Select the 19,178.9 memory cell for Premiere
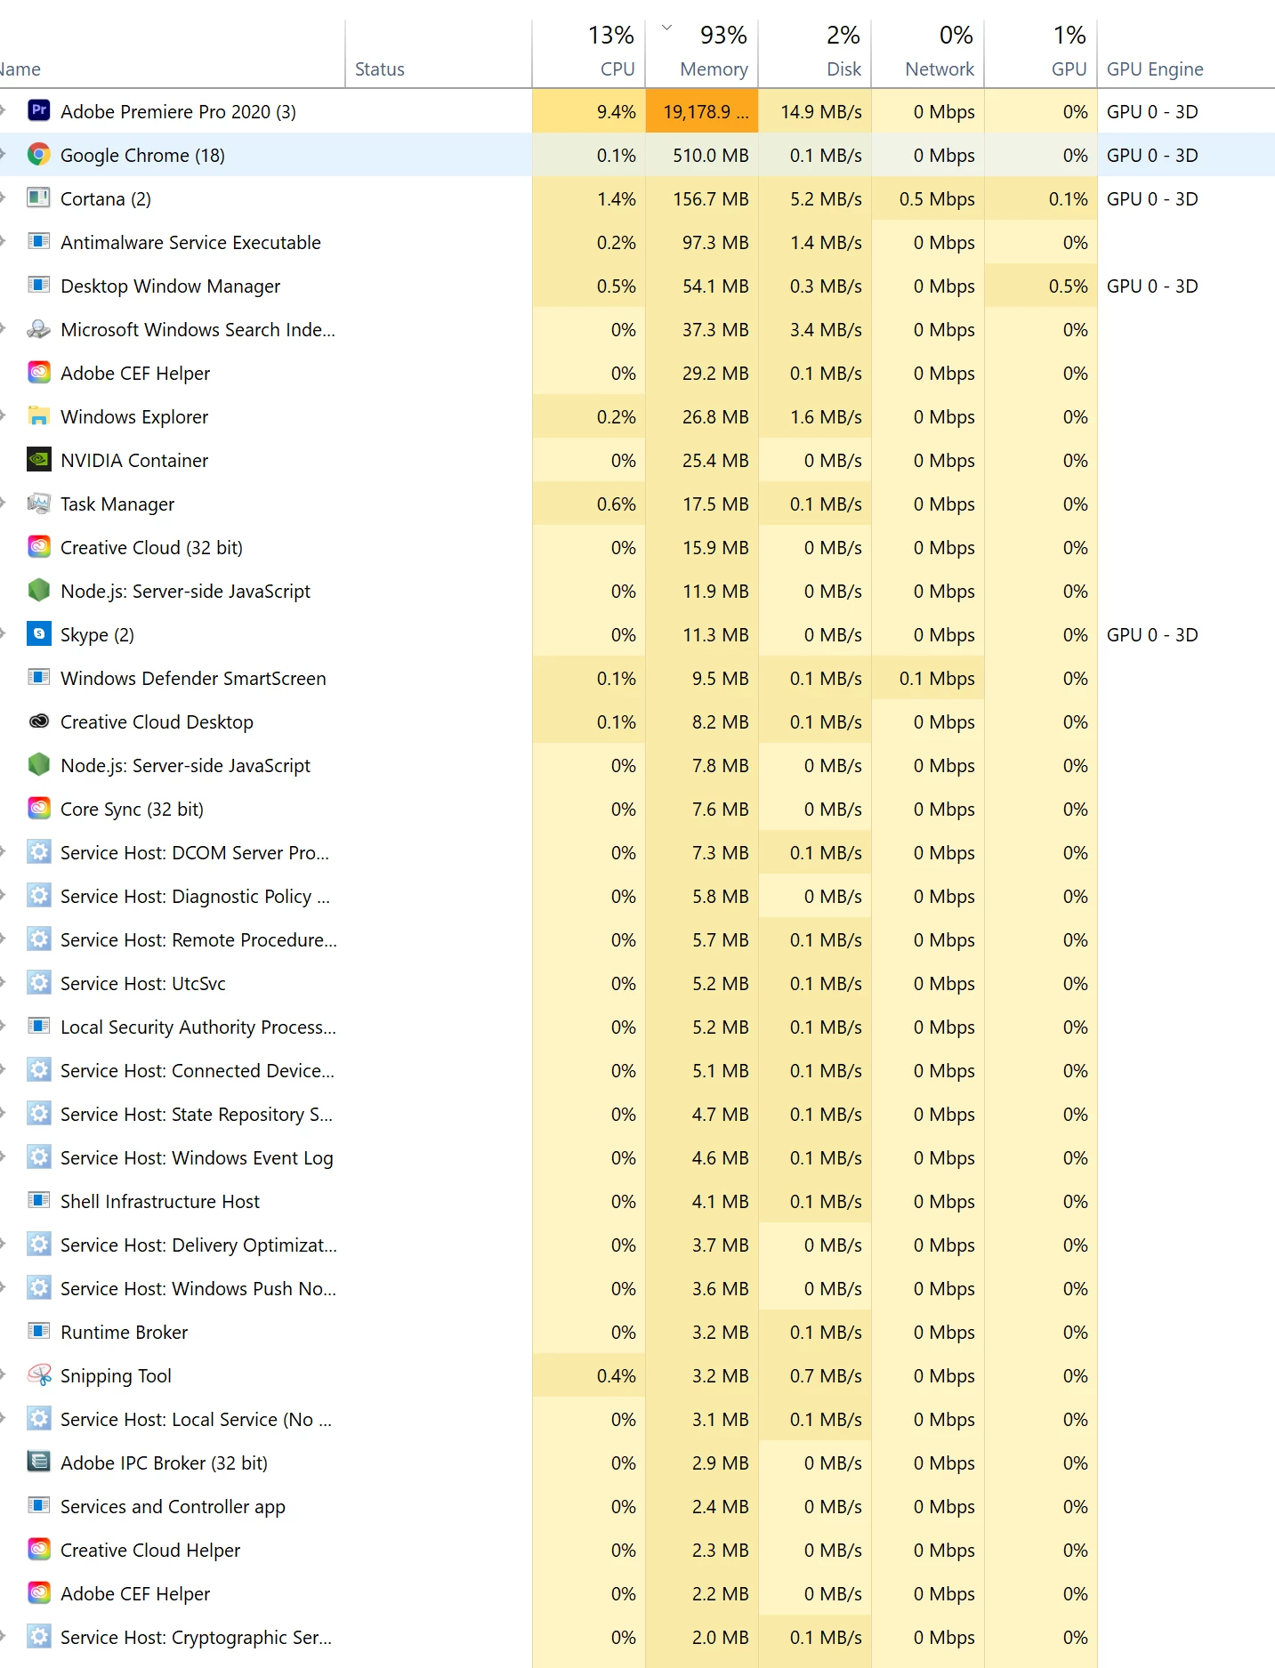The height and width of the screenshot is (1668, 1275). pyautogui.click(x=702, y=111)
